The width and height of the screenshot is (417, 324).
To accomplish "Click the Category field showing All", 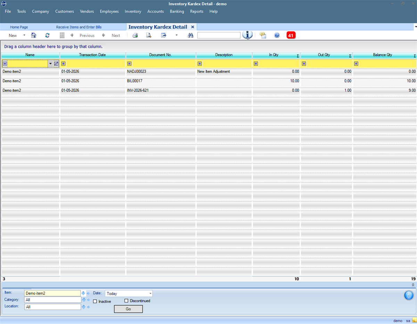I will pyautogui.click(x=52, y=300).
